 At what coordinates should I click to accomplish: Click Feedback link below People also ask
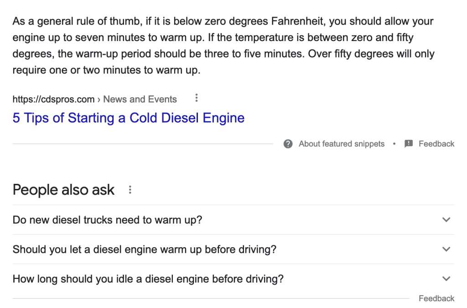coord(436,298)
